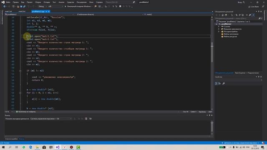
Task: Open the Тест menu
Action: (54, 2)
